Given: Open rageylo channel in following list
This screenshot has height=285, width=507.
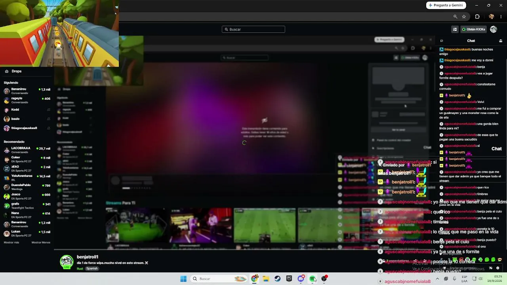Looking at the screenshot, I should coord(27,100).
